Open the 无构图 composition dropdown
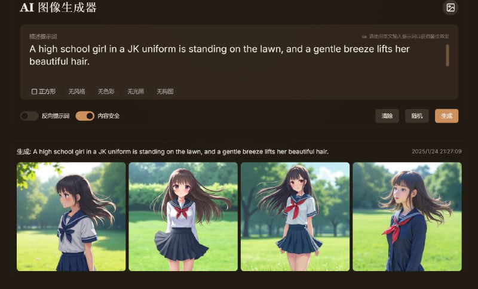This screenshot has width=478, height=289. [165, 91]
